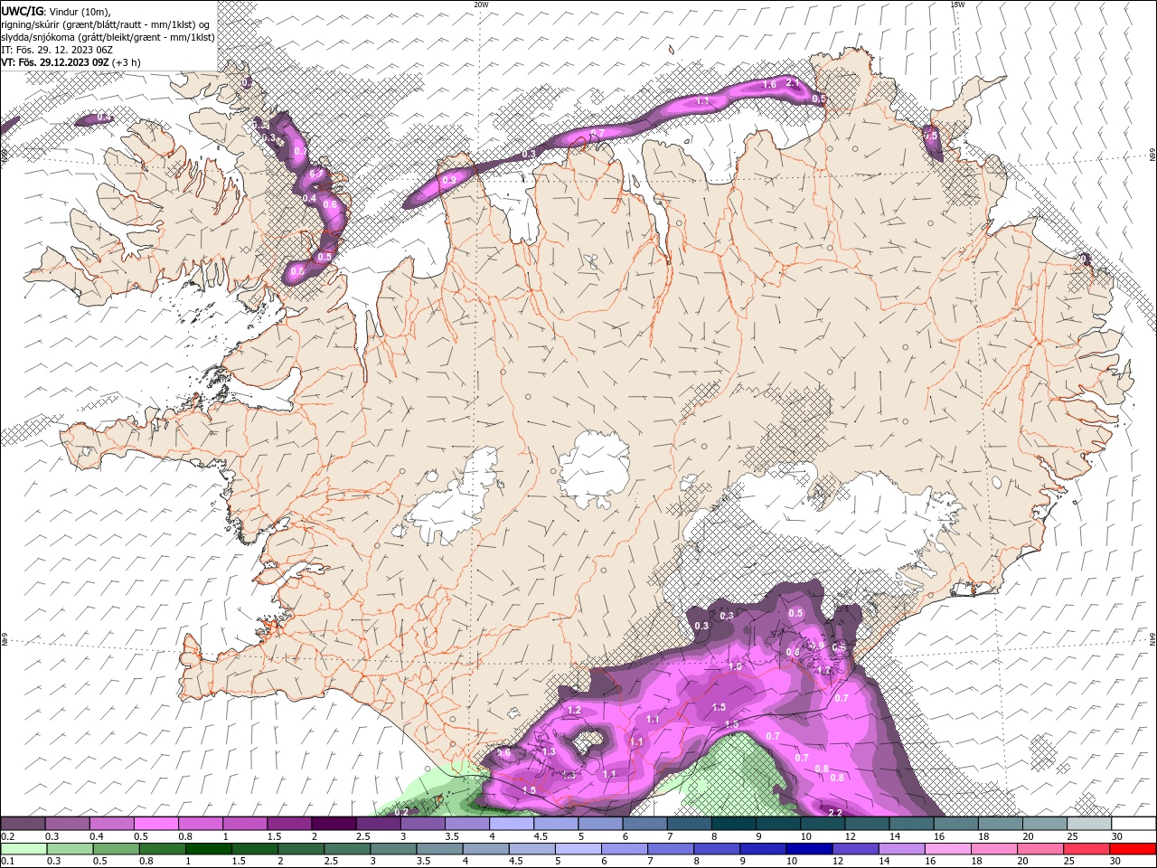Image resolution: width=1157 pixels, height=868 pixels.
Task: Click the 'IT: Fös. 29. 12. 2023 06Z' line
Action: click(56, 49)
